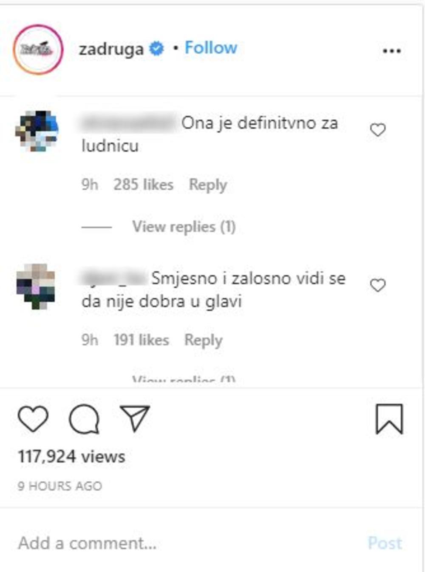This screenshot has width=425, height=572.
Task: Expand partially hidden View replies under second comment
Action: click(x=184, y=379)
